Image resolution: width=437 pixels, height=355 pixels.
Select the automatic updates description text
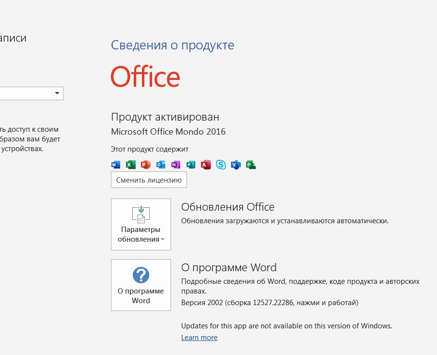click(x=285, y=221)
